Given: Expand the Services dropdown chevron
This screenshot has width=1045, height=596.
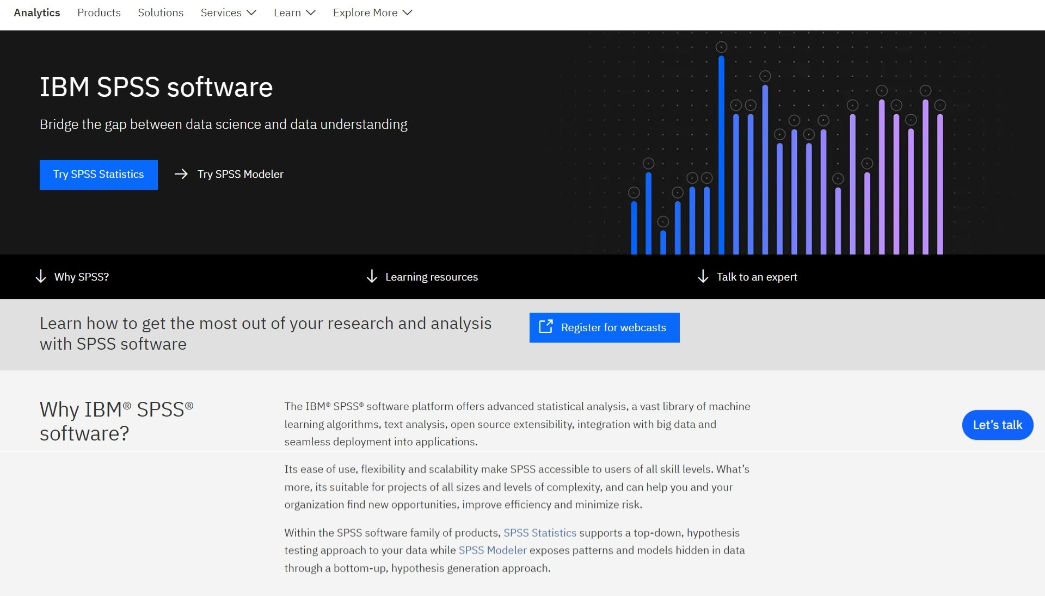Looking at the screenshot, I should click(x=251, y=13).
